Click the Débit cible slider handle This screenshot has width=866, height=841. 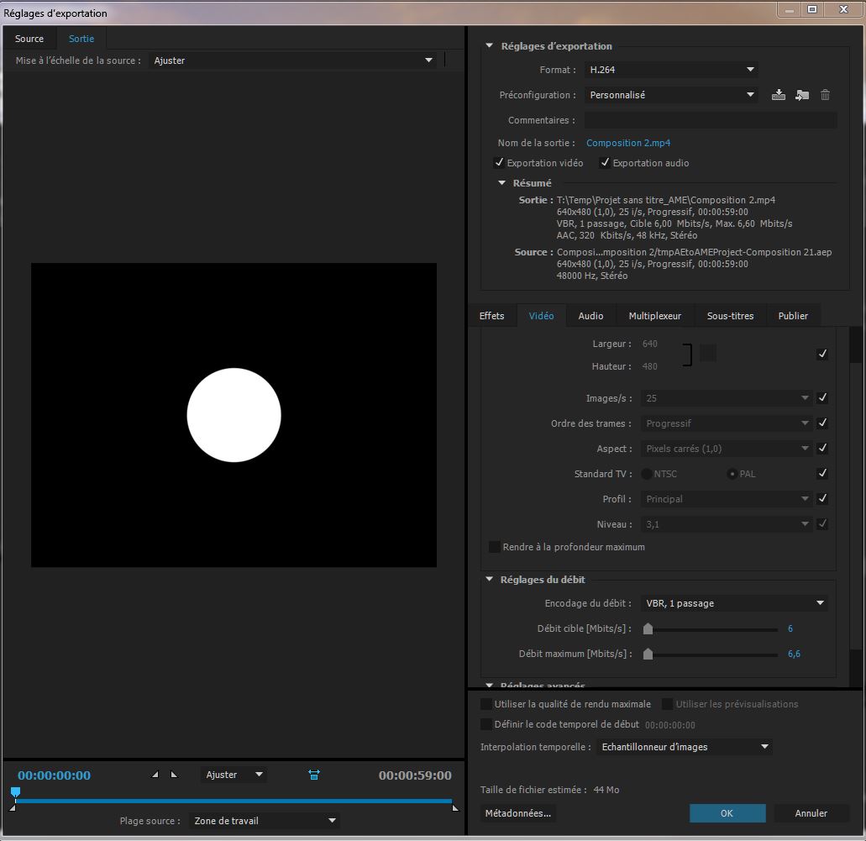(648, 629)
